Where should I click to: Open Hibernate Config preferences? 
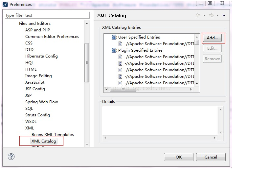[41, 56]
